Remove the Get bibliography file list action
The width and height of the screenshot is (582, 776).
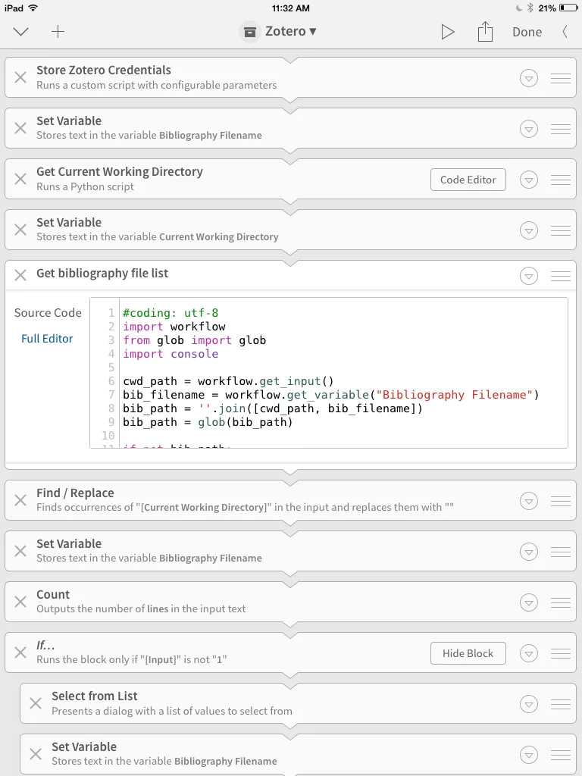tap(20, 274)
